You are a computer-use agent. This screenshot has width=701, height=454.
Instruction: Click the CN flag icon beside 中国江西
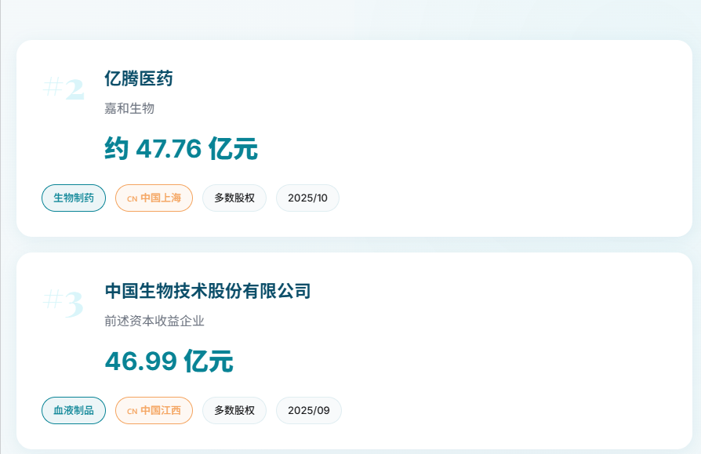[x=132, y=411]
